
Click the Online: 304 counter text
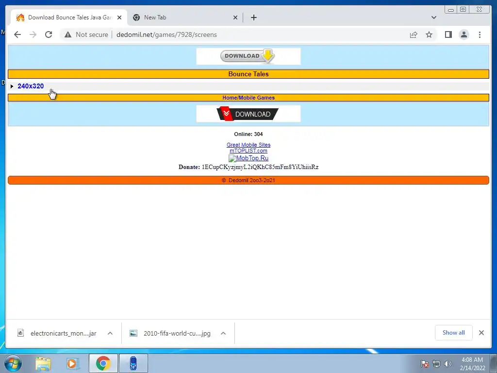pos(248,134)
